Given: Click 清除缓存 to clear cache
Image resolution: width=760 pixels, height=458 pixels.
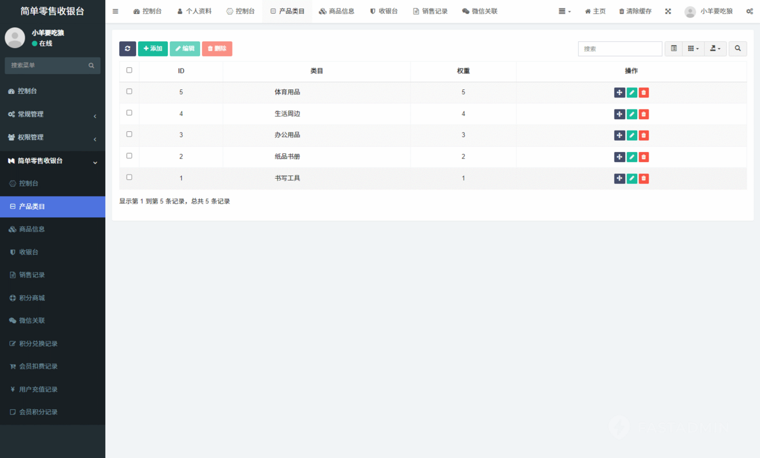Looking at the screenshot, I should click(635, 11).
